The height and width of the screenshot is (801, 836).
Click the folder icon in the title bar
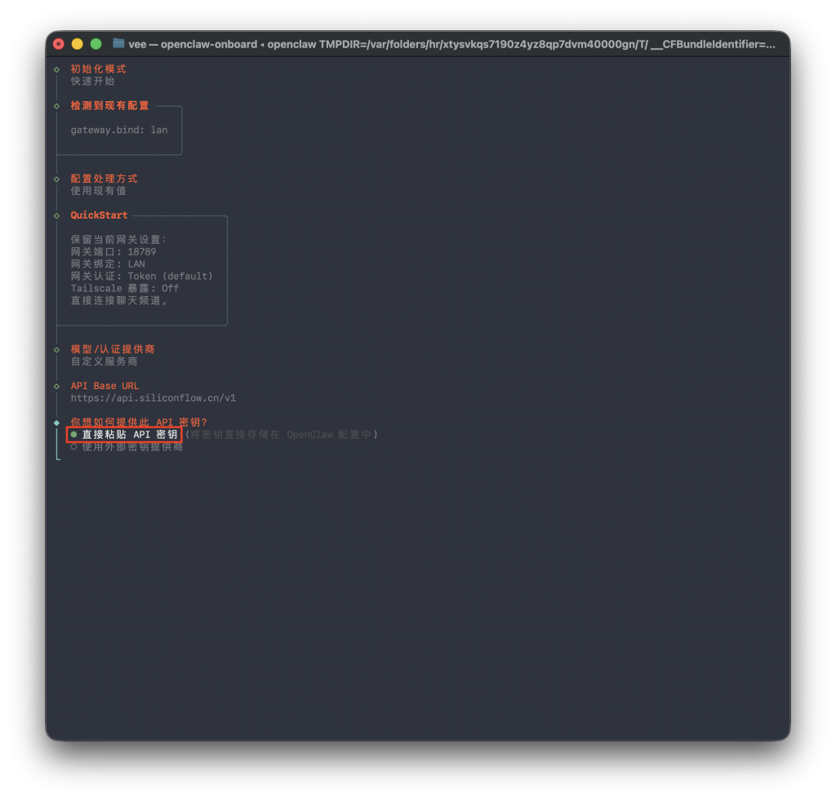pyautogui.click(x=118, y=44)
